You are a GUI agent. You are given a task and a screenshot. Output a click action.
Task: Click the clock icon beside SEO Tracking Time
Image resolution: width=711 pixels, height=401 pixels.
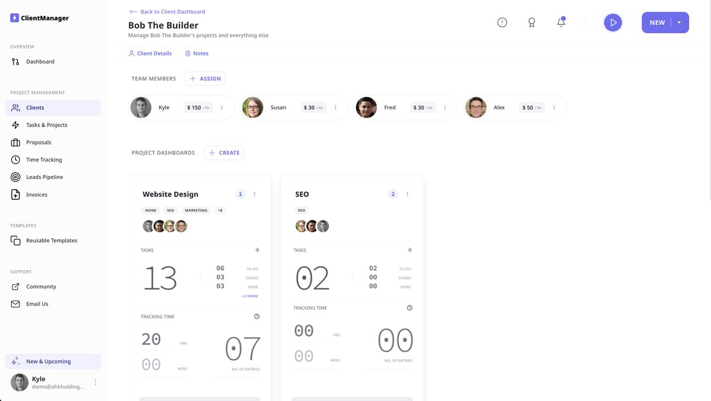click(x=409, y=307)
